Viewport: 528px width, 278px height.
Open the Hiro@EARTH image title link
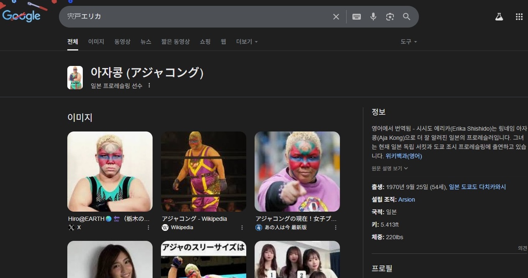coord(109,219)
